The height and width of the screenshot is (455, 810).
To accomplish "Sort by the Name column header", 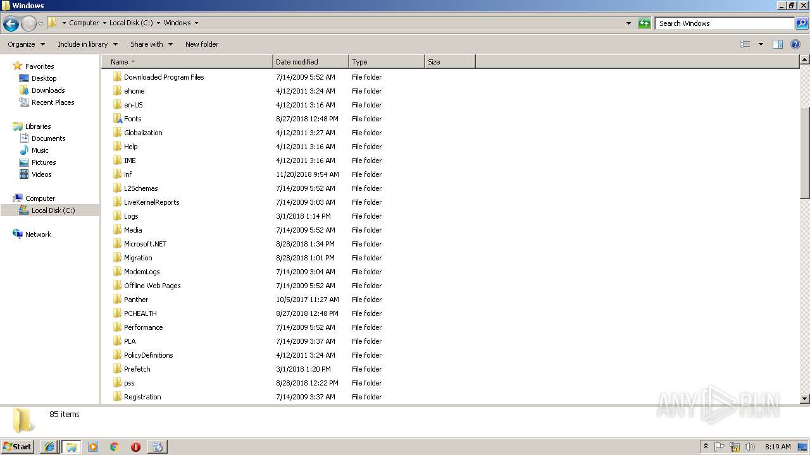I will coord(187,62).
